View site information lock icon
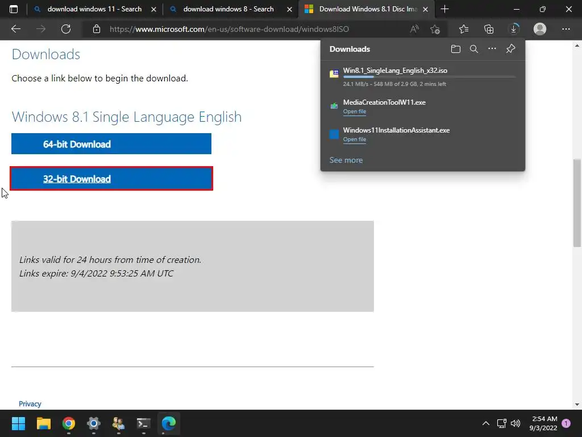Screen dimensions: 582x437 [x=97, y=29]
